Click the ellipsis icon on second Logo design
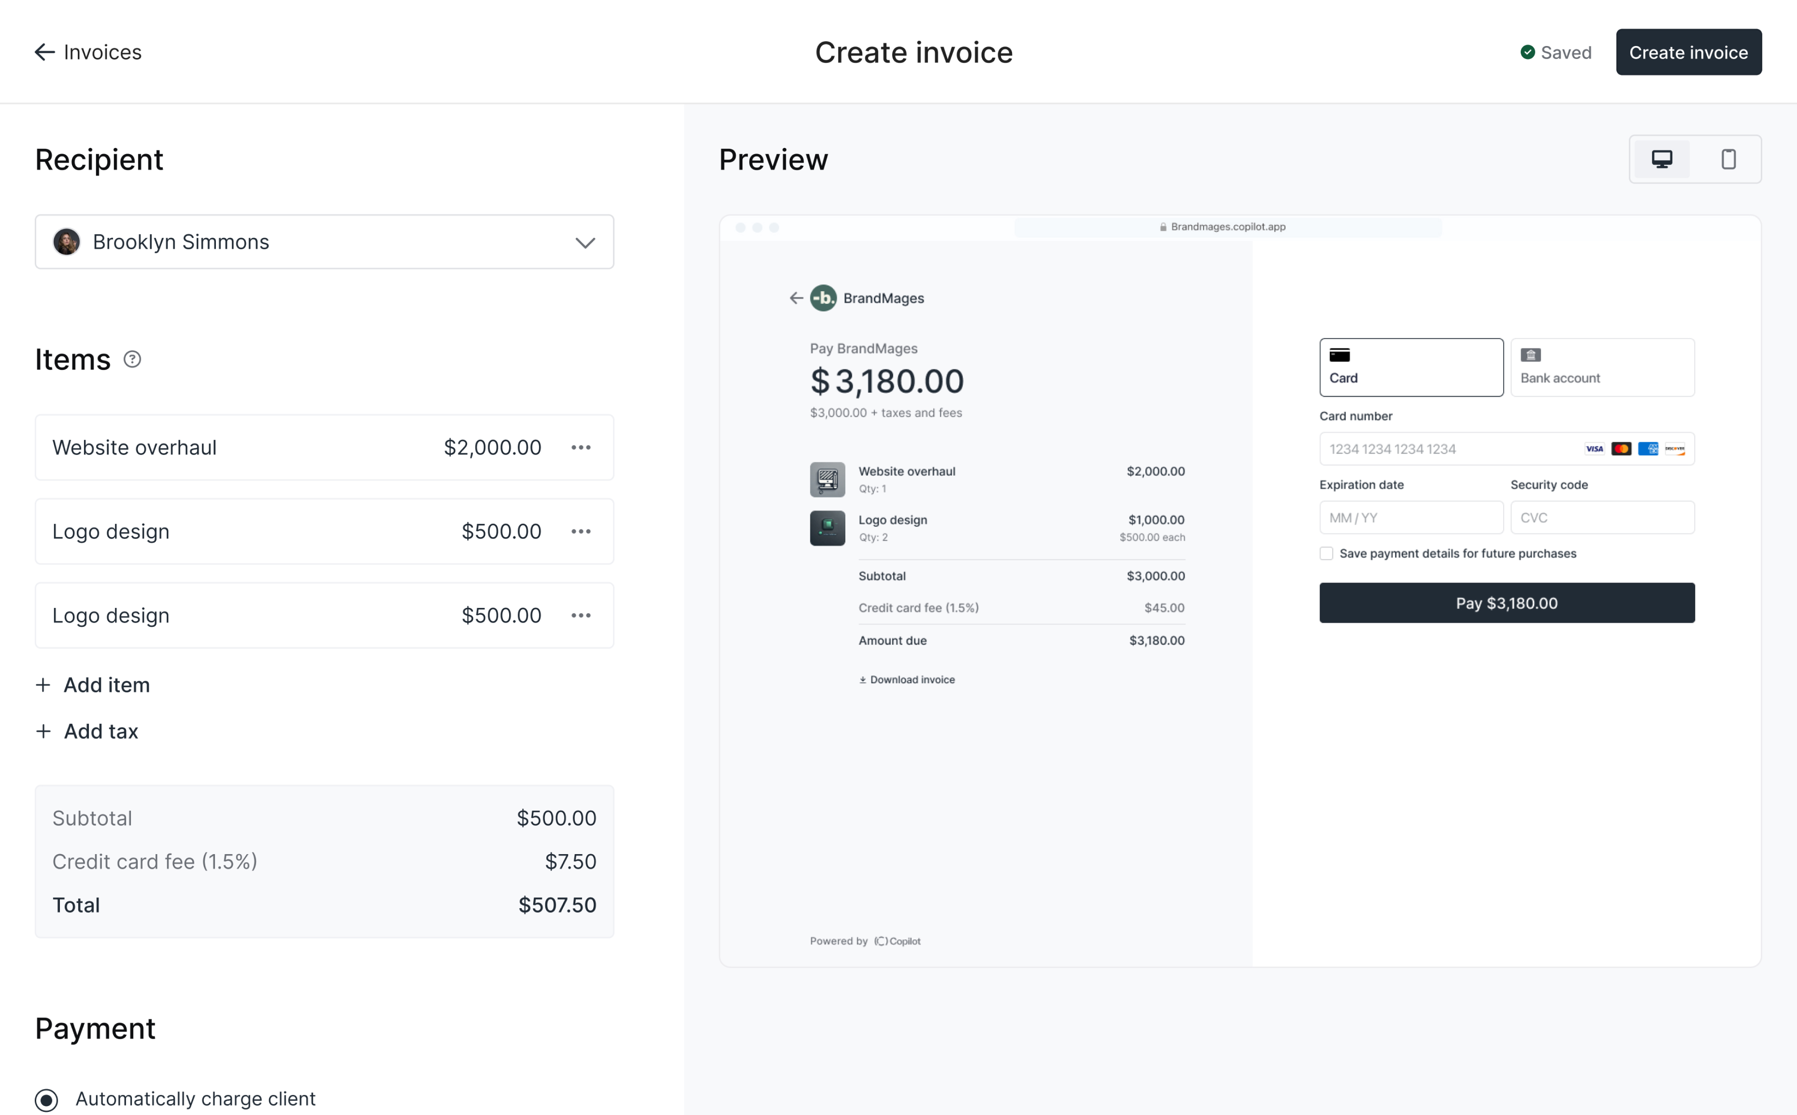The height and width of the screenshot is (1115, 1797). pyautogui.click(x=581, y=615)
